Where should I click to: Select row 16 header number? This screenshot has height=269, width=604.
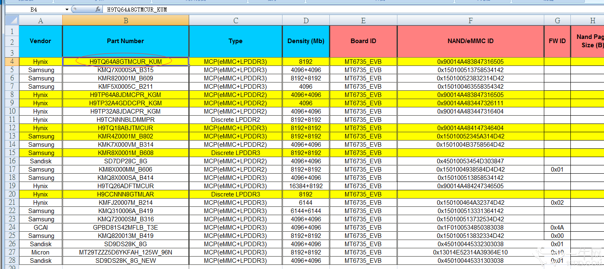(x=12, y=161)
